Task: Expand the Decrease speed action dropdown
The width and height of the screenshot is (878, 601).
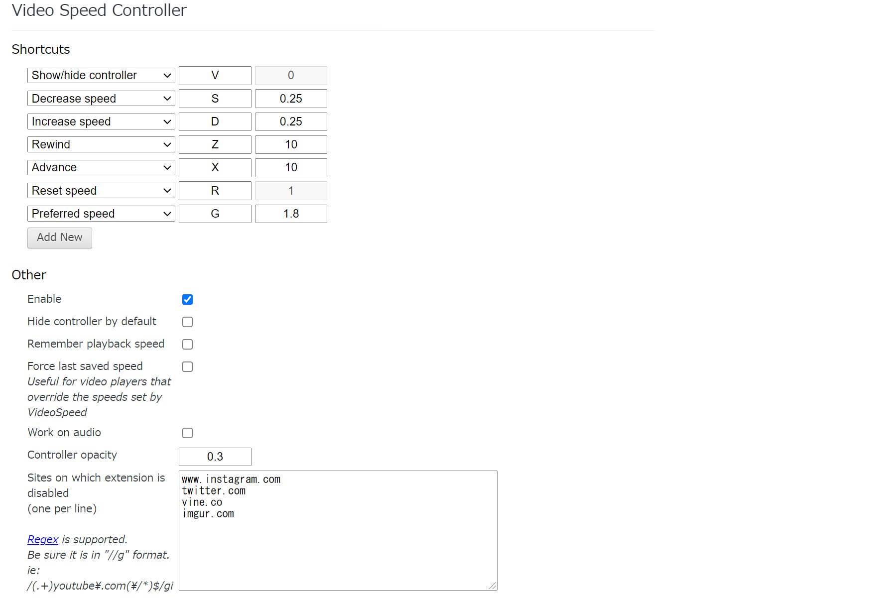Action: (101, 99)
